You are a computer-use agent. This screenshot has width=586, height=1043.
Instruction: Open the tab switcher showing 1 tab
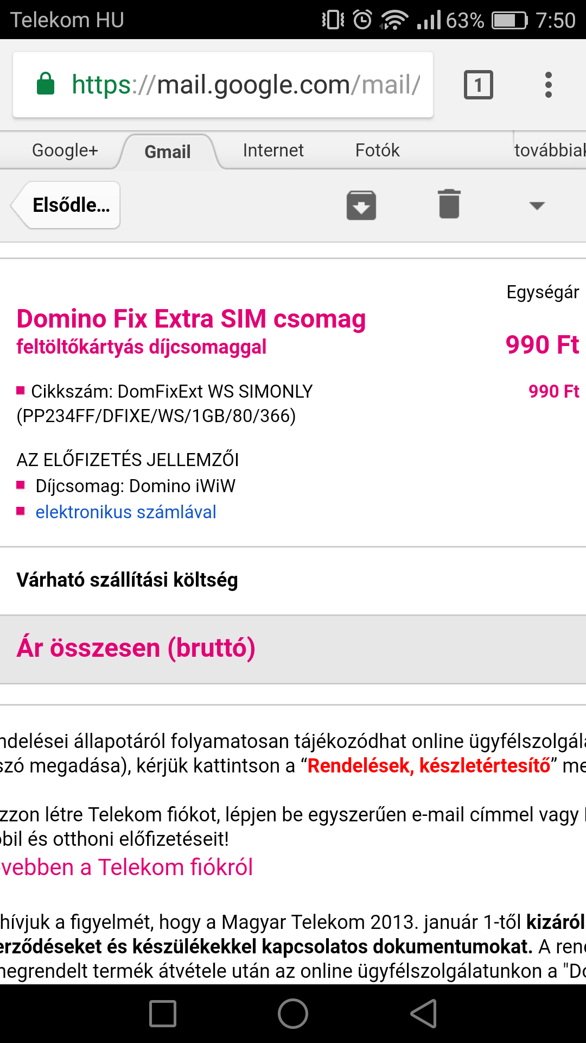(x=479, y=85)
